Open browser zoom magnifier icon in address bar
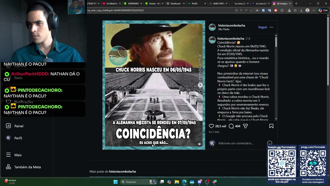 tap(241, 10)
